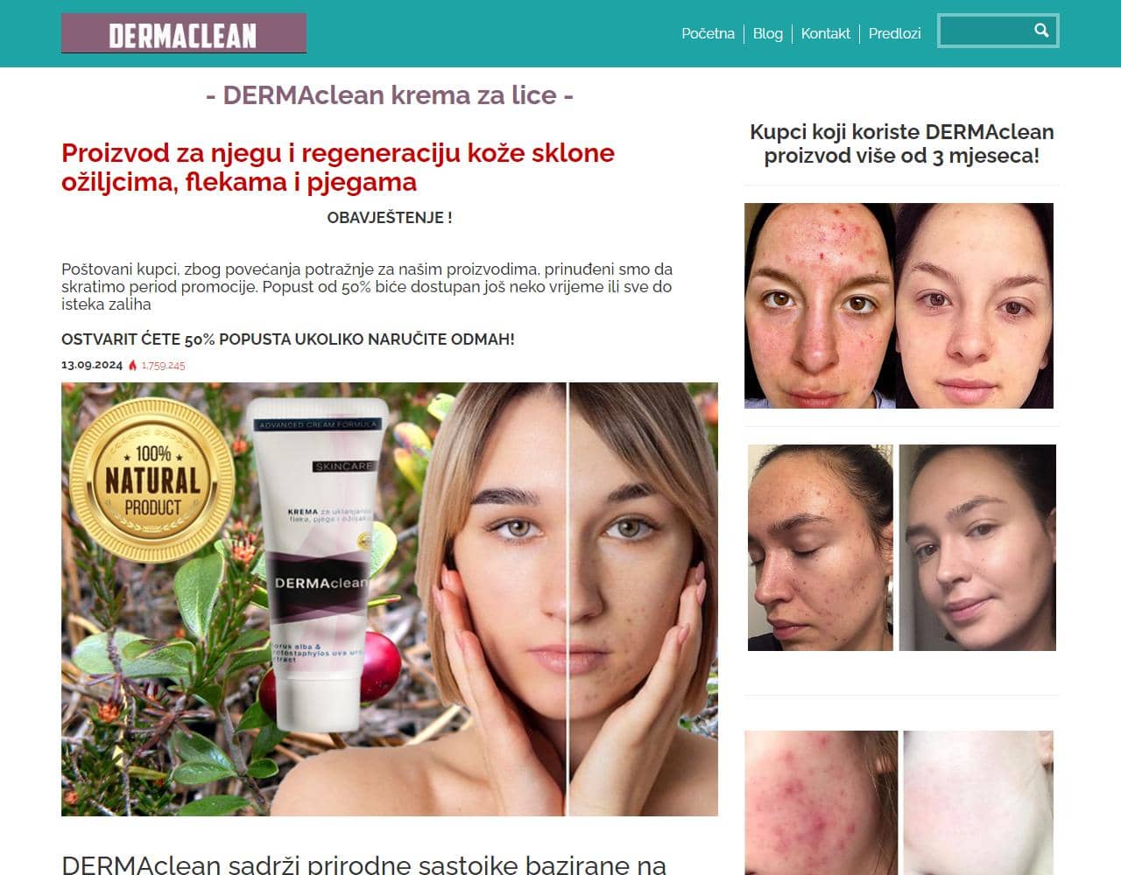Open the Početna menu item

tap(708, 33)
